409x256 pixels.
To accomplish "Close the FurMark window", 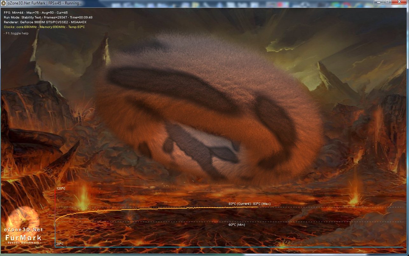I will 399,2.
